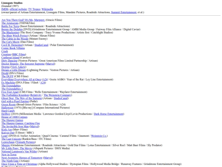
Task: Open the IMDb link
Action: click(x=5, y=9)
